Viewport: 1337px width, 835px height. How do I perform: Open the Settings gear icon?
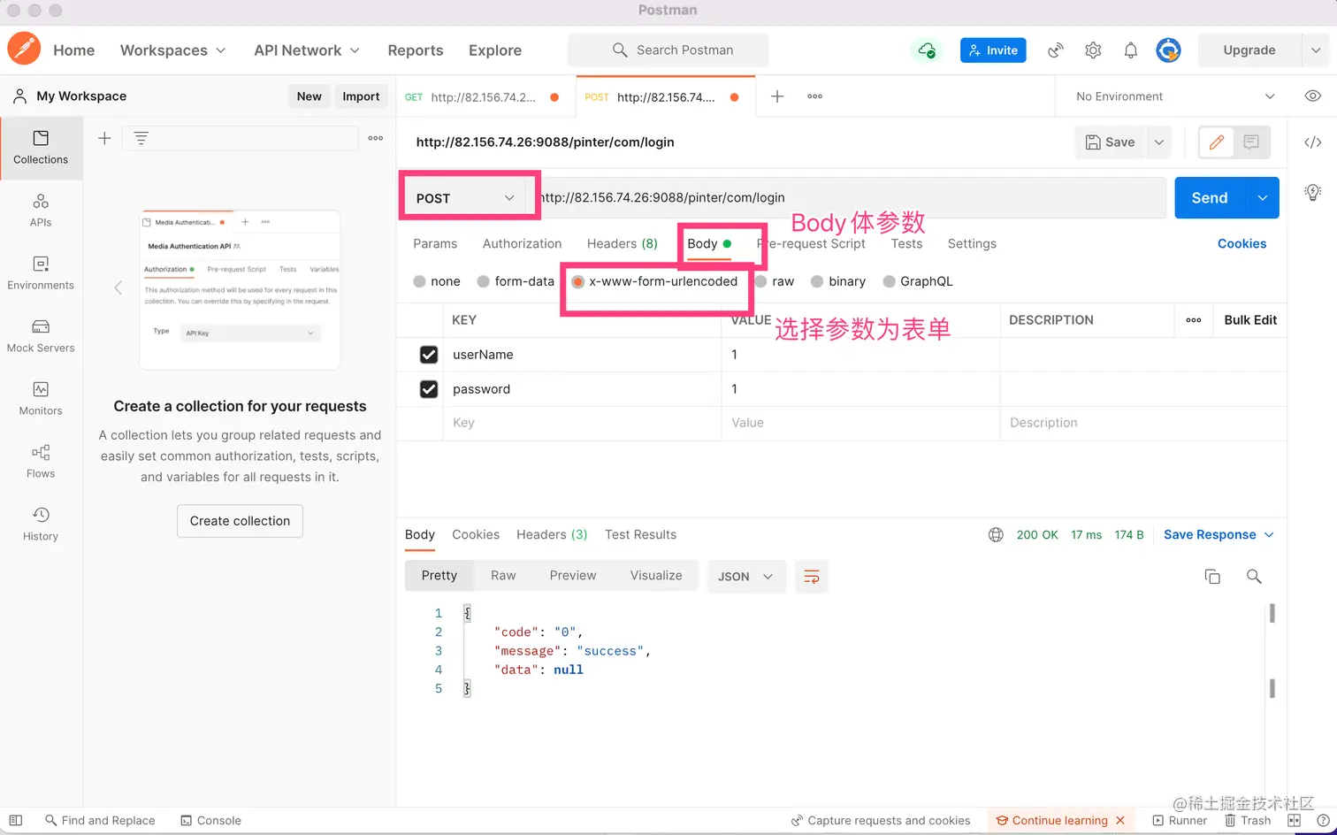click(x=1093, y=50)
